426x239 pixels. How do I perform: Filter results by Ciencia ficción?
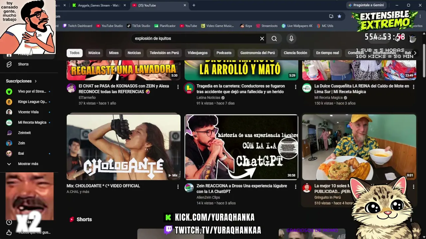(x=296, y=53)
